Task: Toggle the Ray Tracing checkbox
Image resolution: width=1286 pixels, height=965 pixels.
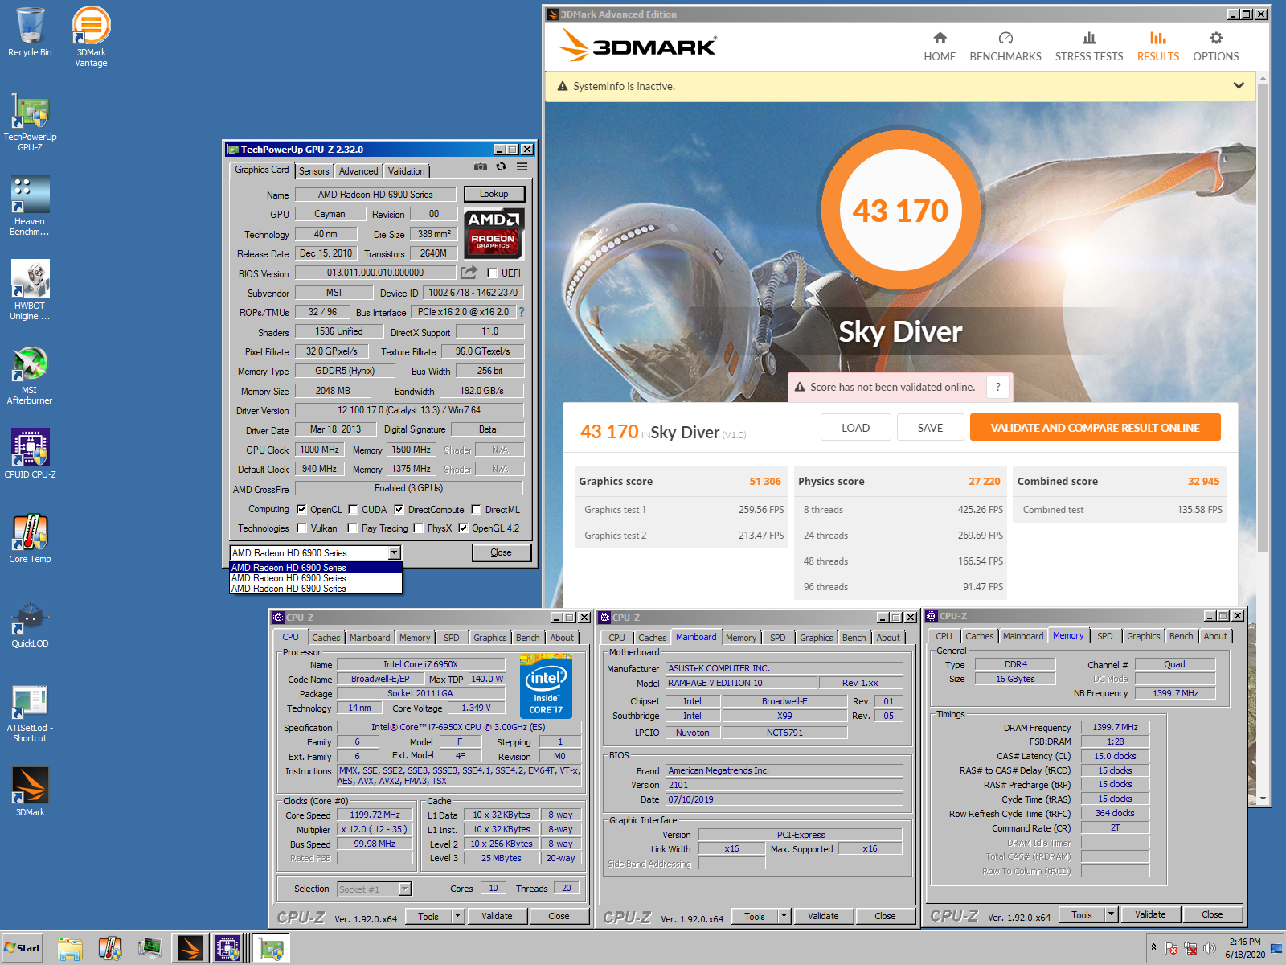Action: tap(352, 528)
